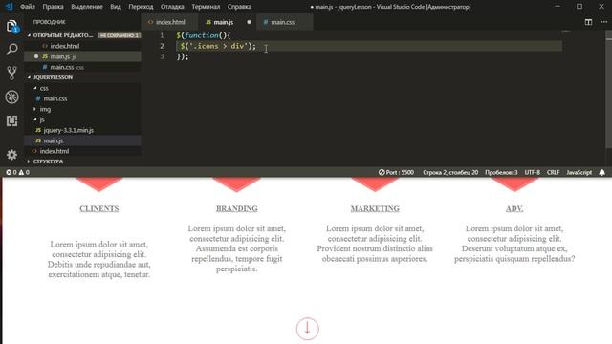612x344 pixels.
Task: Open the Справка menu
Action: click(239, 7)
